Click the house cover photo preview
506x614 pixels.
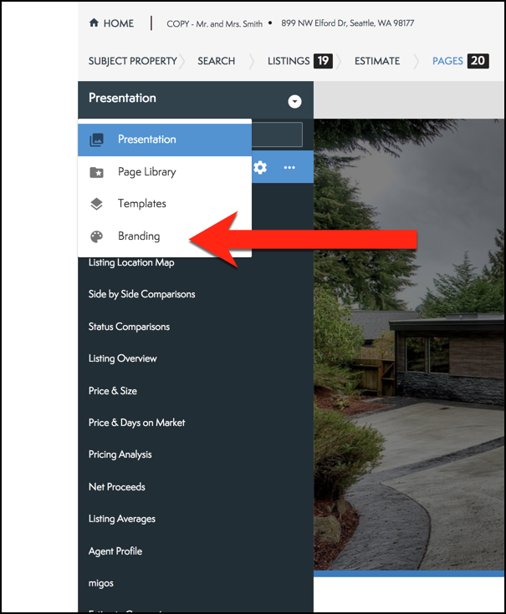(x=409, y=344)
